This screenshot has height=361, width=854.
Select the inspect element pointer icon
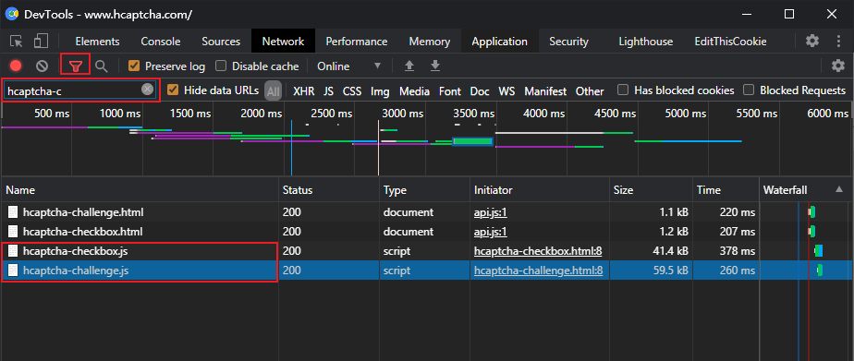[17, 42]
